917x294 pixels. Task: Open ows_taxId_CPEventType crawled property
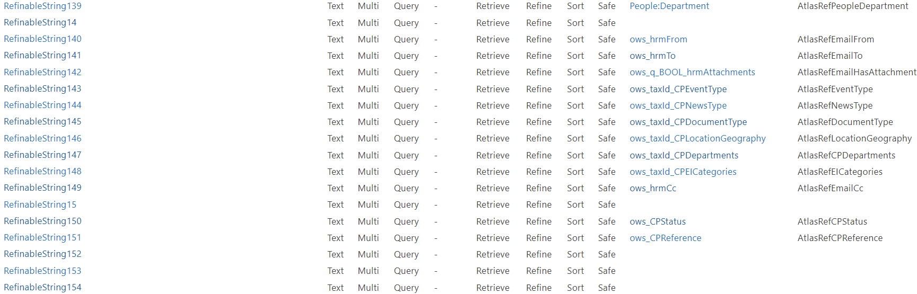pyautogui.click(x=678, y=90)
